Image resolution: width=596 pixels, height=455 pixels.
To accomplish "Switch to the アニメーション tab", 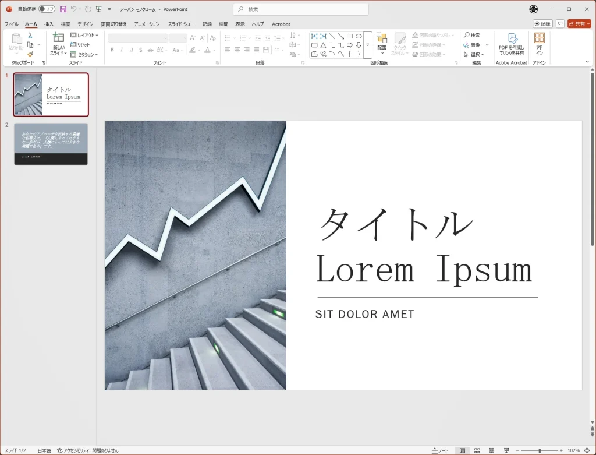I will coord(147,24).
